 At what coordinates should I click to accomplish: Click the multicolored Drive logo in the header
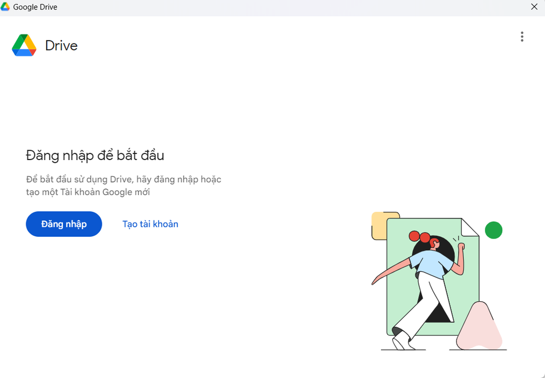tap(24, 44)
